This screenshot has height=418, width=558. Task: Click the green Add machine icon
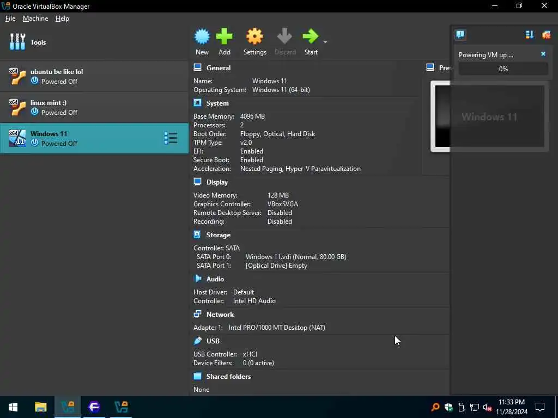click(224, 36)
